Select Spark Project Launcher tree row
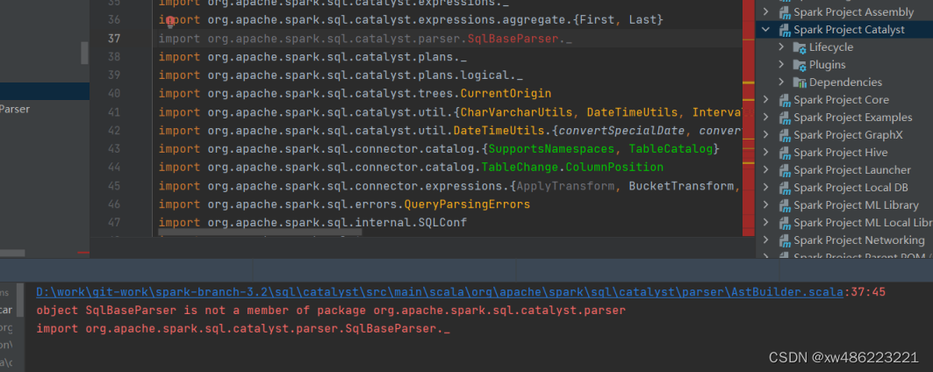The height and width of the screenshot is (372, 933). coord(844,170)
